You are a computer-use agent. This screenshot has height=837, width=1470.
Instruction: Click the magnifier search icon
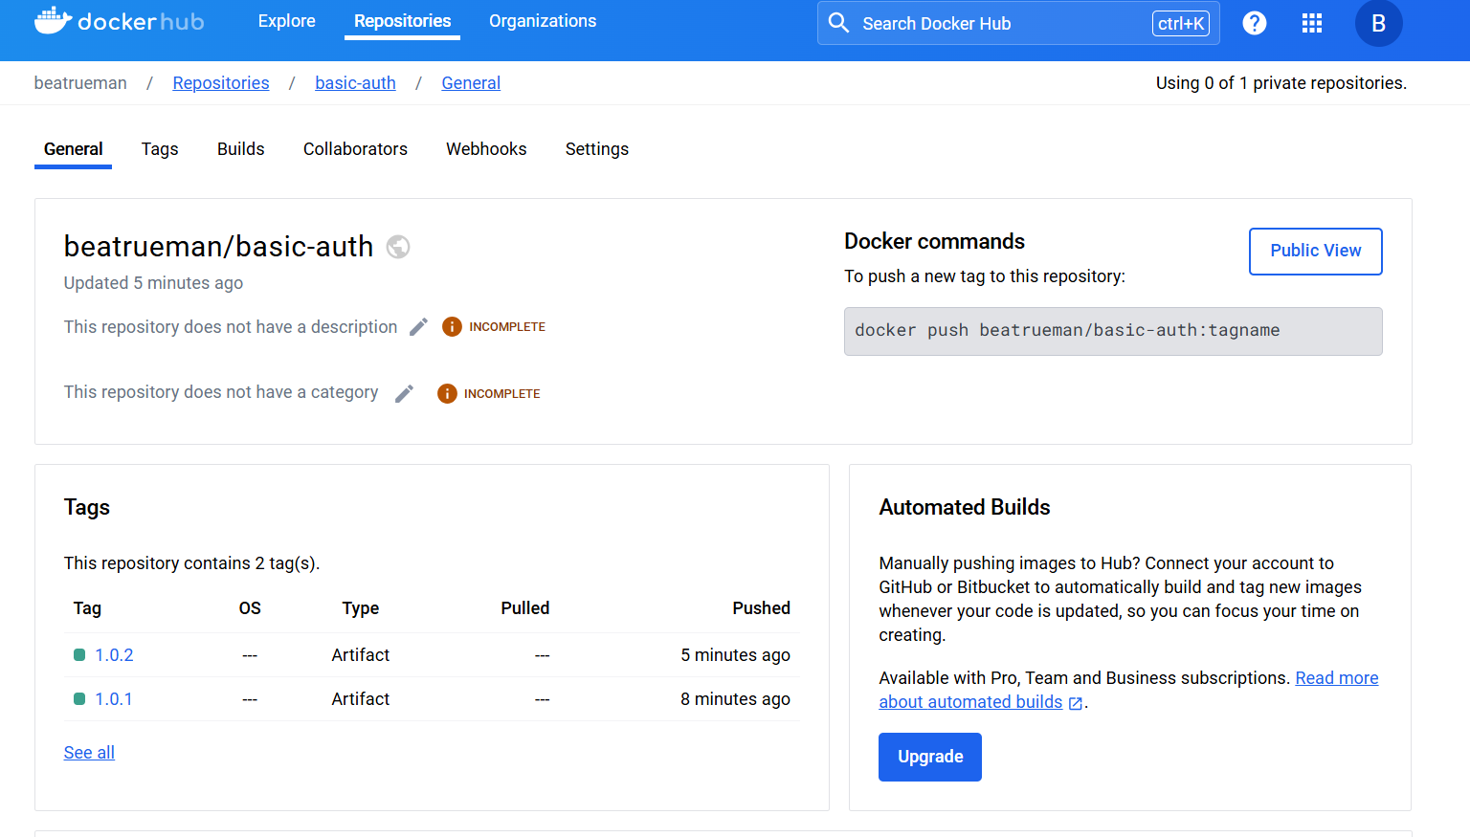click(838, 23)
